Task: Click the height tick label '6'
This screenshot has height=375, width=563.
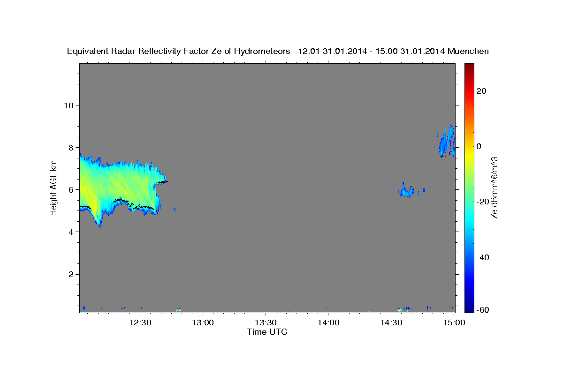Action: pos(71,189)
